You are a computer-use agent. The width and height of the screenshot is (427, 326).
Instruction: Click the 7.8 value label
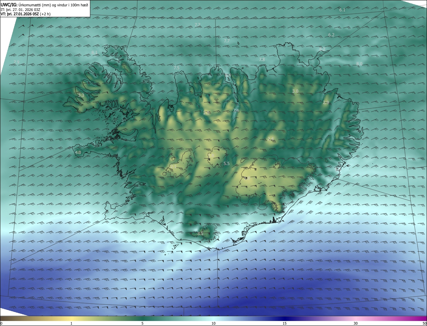pyautogui.click(x=262, y=59)
